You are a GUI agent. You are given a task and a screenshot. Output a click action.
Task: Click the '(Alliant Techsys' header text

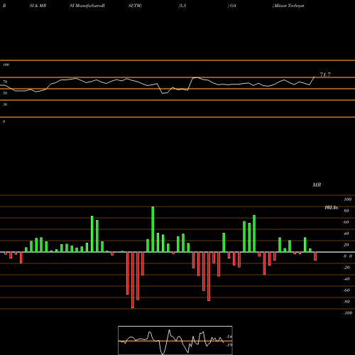tap(288, 6)
